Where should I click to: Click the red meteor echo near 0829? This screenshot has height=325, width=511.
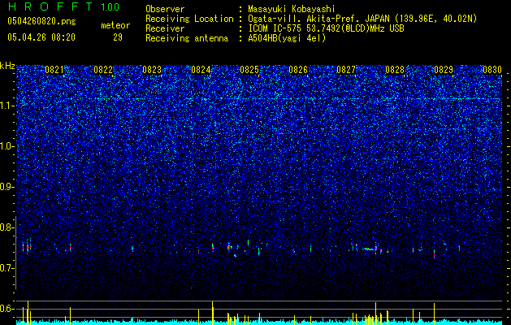coord(435,253)
